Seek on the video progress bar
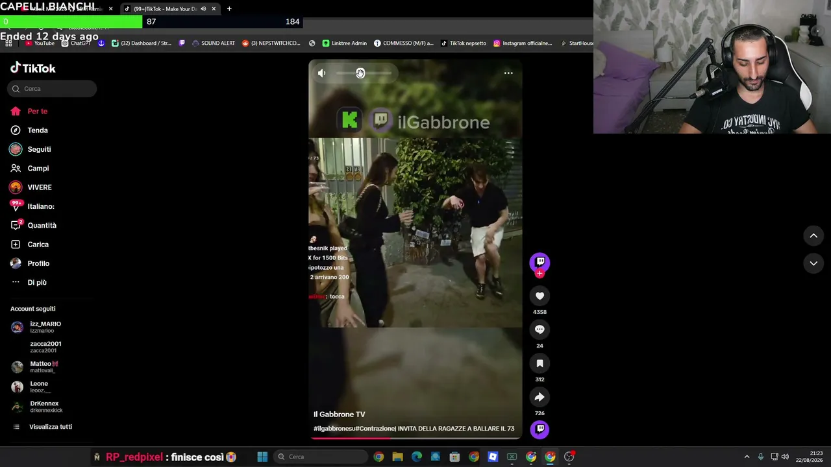This screenshot has width=831, height=467. click(415, 438)
